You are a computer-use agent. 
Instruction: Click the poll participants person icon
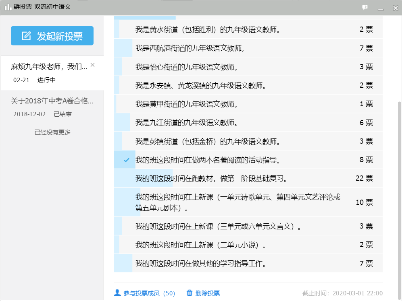(117, 293)
